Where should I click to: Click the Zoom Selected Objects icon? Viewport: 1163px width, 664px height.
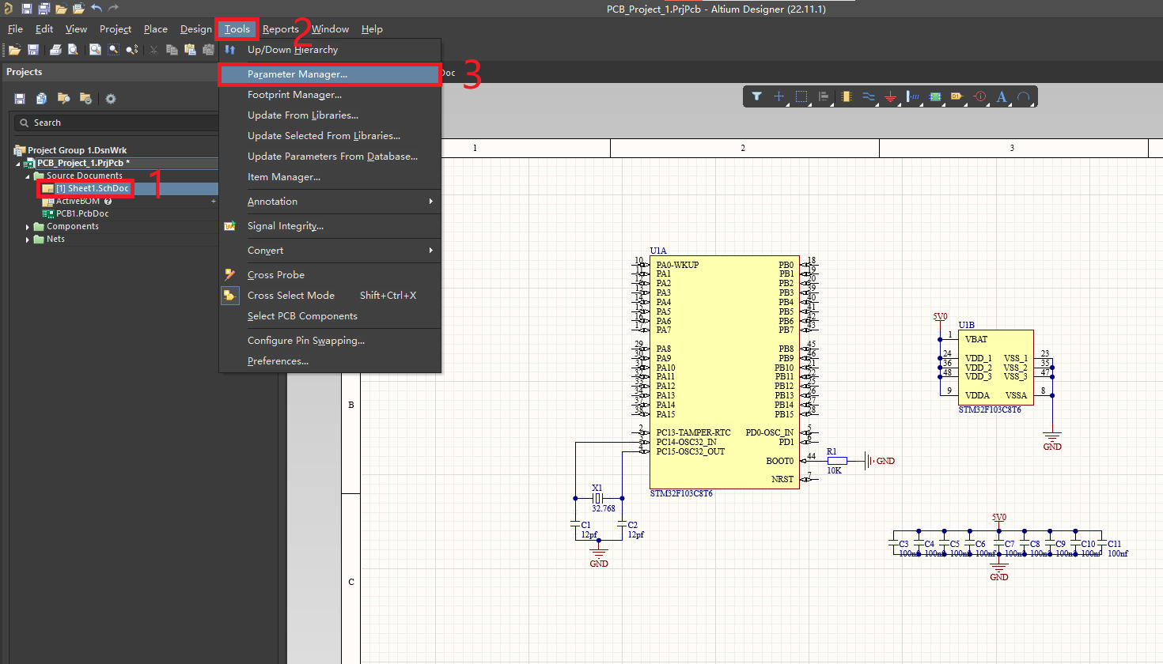click(x=132, y=50)
